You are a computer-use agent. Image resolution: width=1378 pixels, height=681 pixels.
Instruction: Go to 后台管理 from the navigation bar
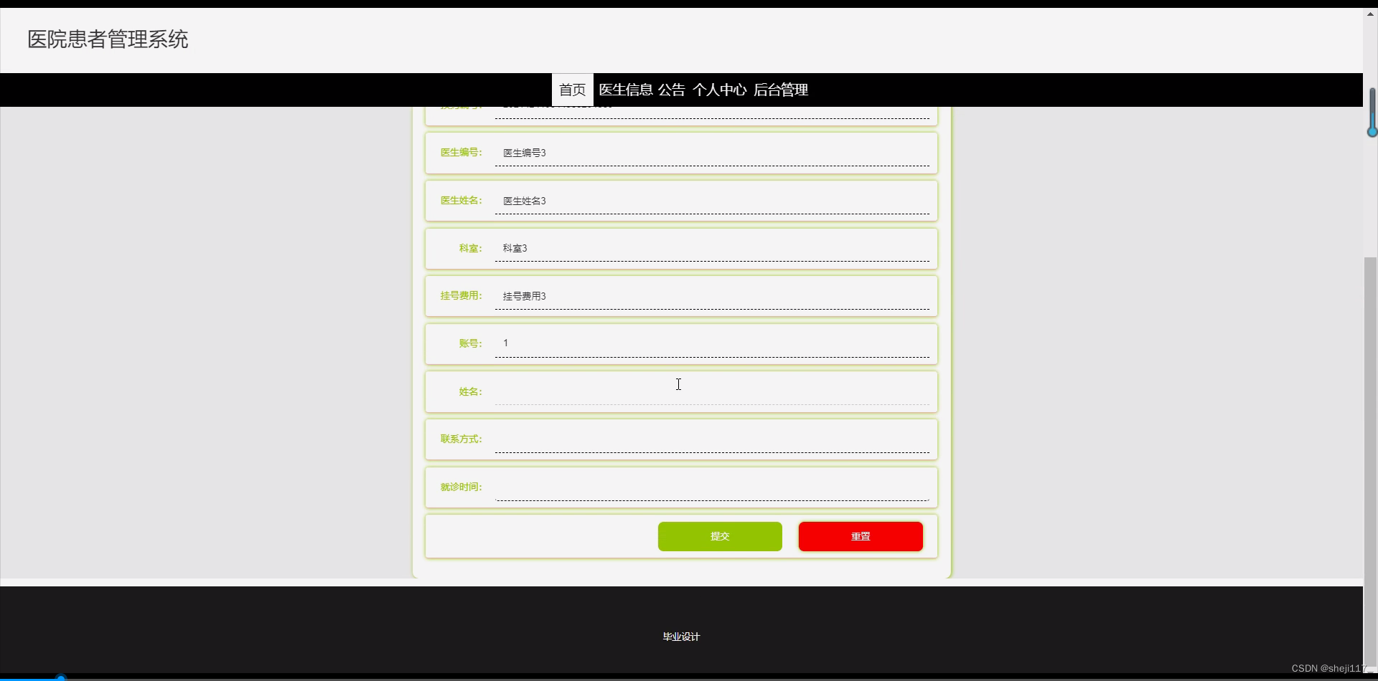coord(781,89)
